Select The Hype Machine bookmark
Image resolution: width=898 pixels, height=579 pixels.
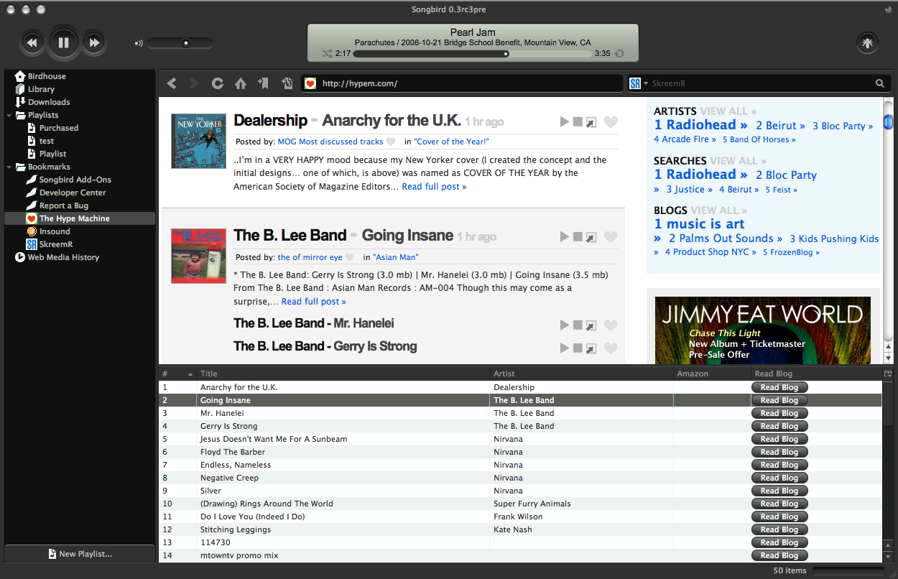click(x=80, y=218)
